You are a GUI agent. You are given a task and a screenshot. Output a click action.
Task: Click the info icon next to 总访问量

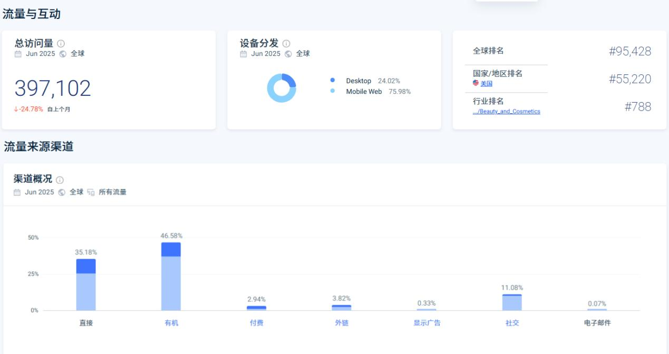(x=61, y=44)
